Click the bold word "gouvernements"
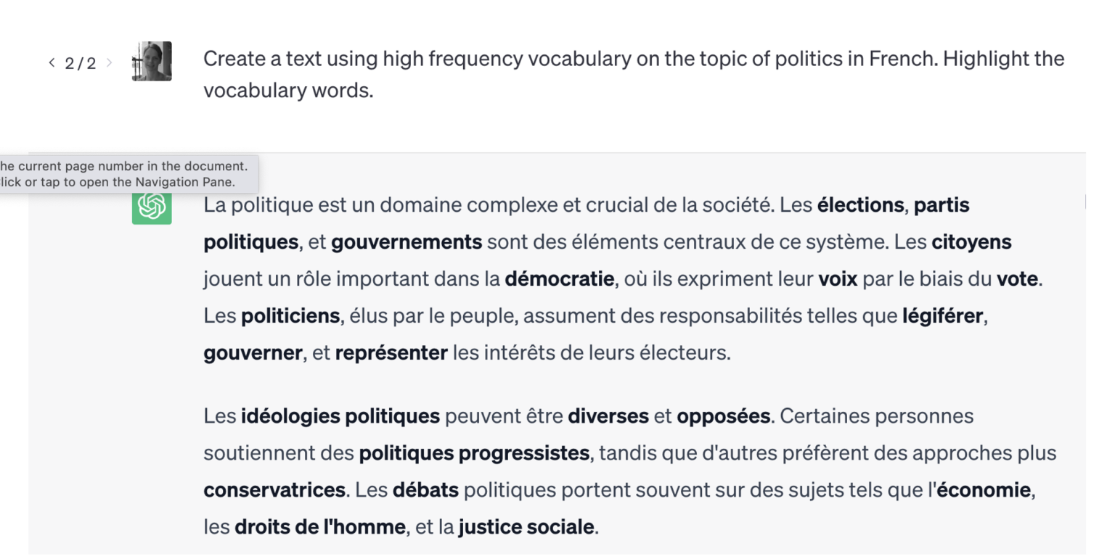 pyautogui.click(x=407, y=242)
